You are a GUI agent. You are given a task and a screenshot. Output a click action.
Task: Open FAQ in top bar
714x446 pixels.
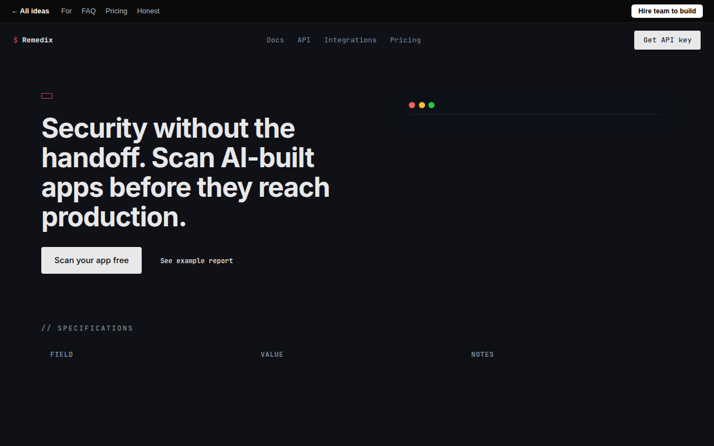89,11
